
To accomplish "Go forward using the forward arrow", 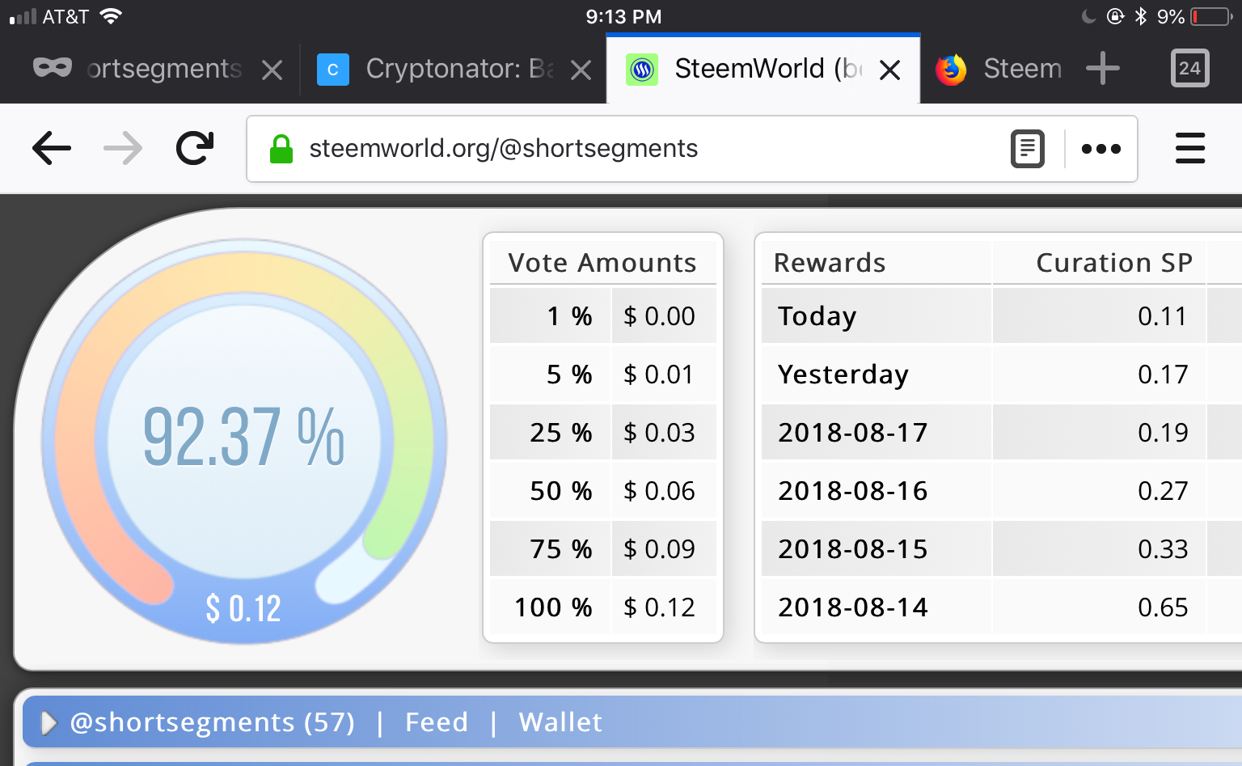I will (123, 149).
